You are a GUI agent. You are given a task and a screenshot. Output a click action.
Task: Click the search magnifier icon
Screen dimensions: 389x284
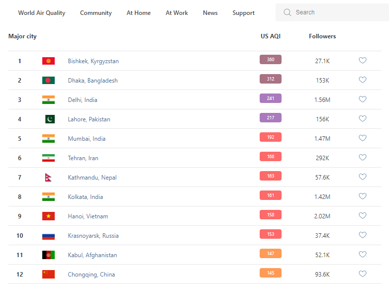(288, 12)
